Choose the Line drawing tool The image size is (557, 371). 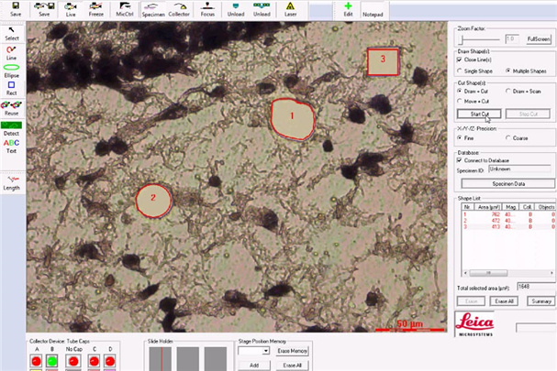coord(12,53)
